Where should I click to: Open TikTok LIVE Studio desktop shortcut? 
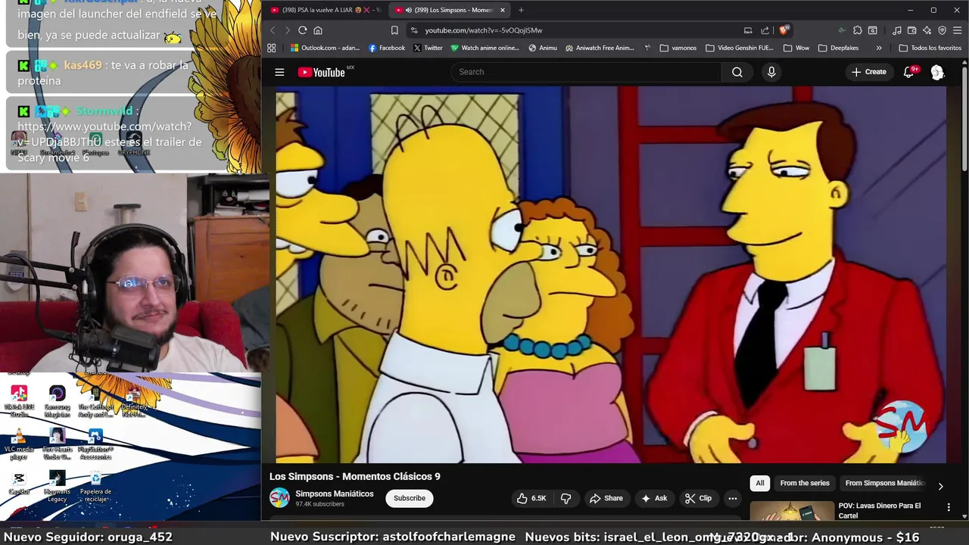[19, 402]
